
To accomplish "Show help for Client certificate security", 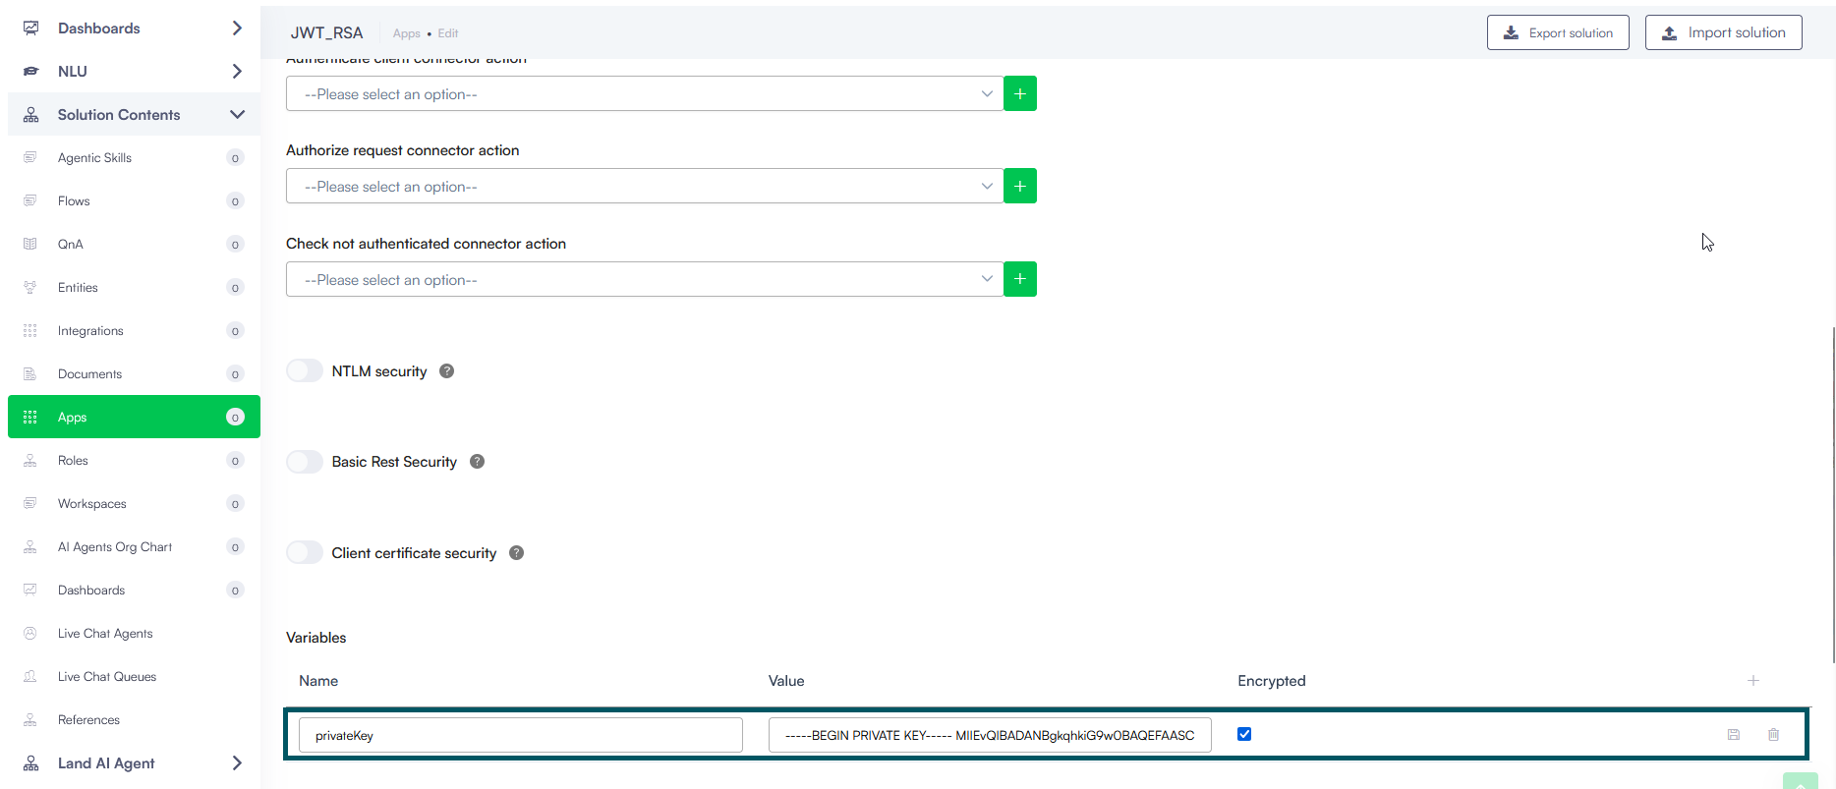I will (x=516, y=553).
